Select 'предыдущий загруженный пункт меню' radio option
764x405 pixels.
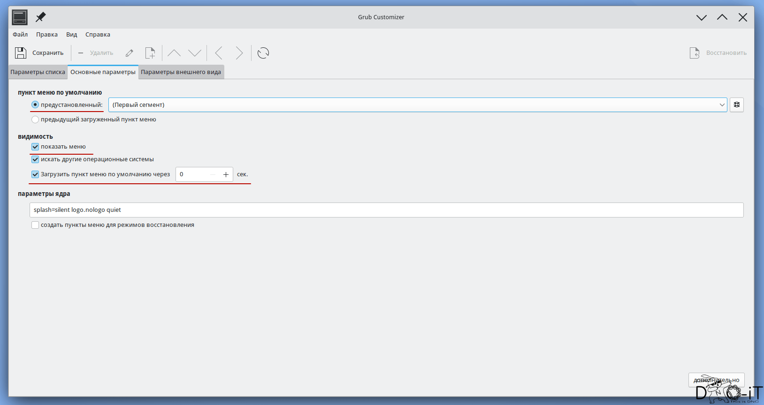35,120
